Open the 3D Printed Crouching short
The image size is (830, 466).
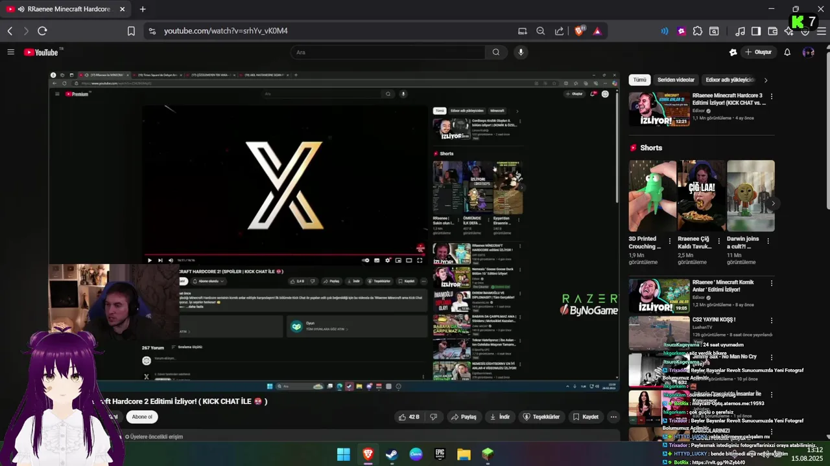(652, 195)
